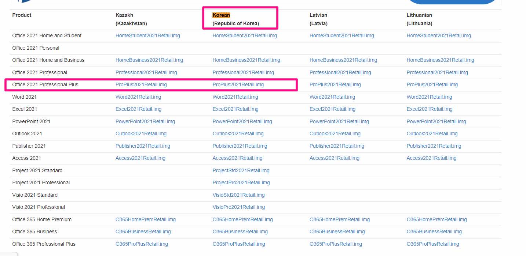The width and height of the screenshot is (526, 256).
Task: Open Lithuanian O365HomePremRetail.img
Action: (x=437, y=219)
